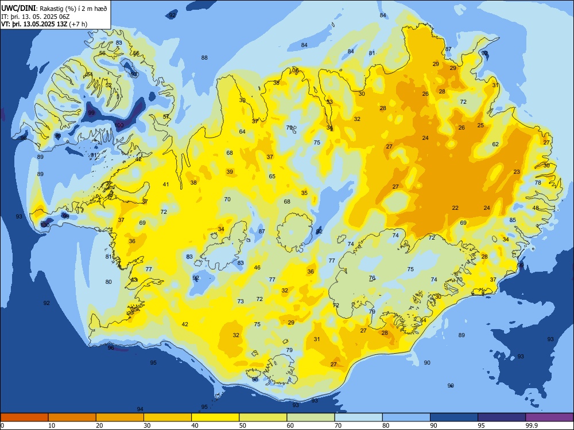Click the '33' value on the map
The height and width of the screenshot is (430, 574).
(329, 101)
